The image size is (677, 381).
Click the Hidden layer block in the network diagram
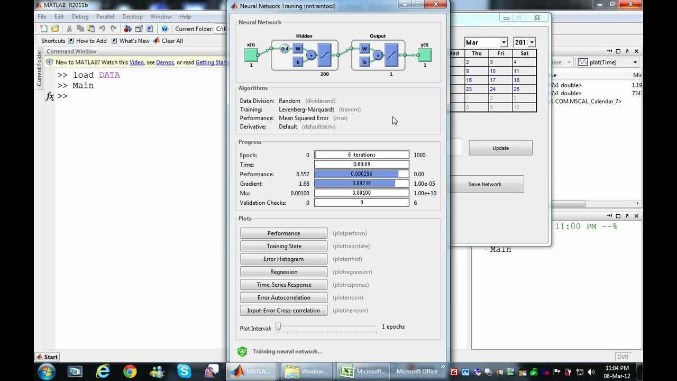(x=305, y=55)
